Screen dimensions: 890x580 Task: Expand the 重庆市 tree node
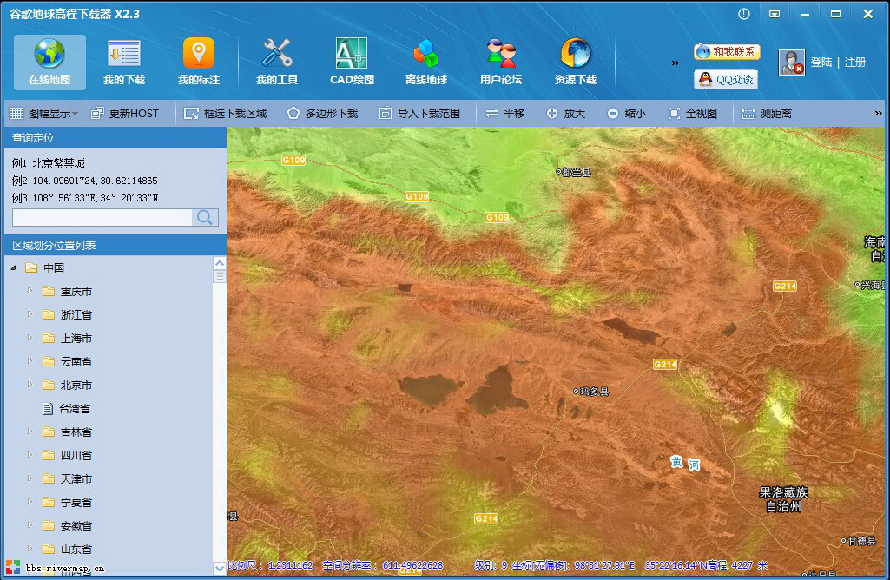[30, 291]
